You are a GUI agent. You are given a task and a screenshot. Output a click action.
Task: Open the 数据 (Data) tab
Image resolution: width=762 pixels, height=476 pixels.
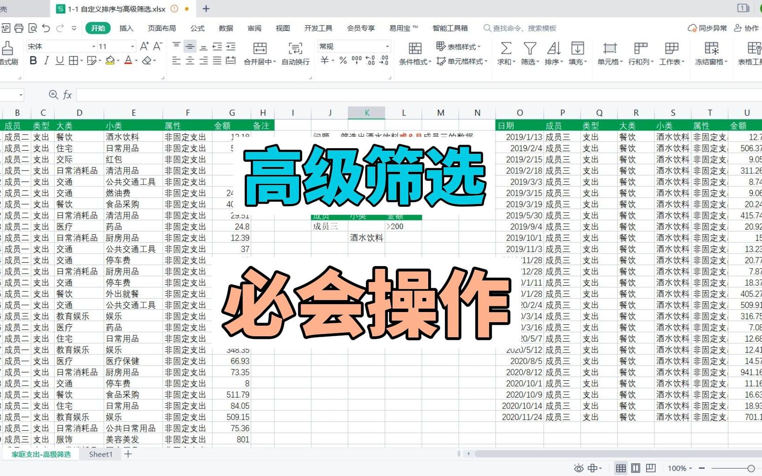(226, 28)
